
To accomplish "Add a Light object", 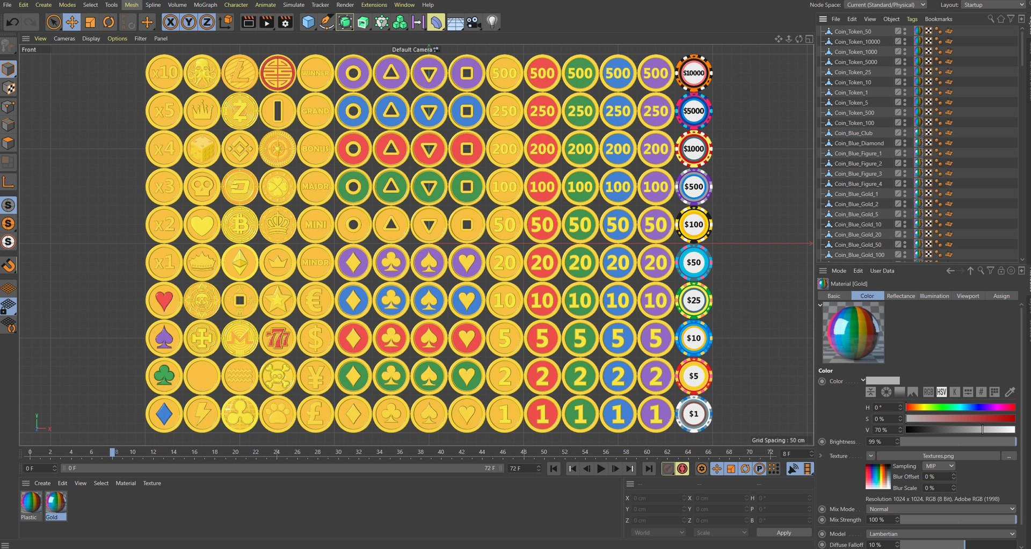I will click(492, 22).
